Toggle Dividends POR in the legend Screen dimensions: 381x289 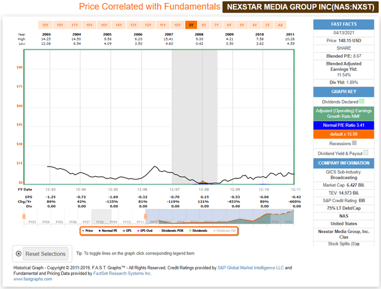click(171, 231)
